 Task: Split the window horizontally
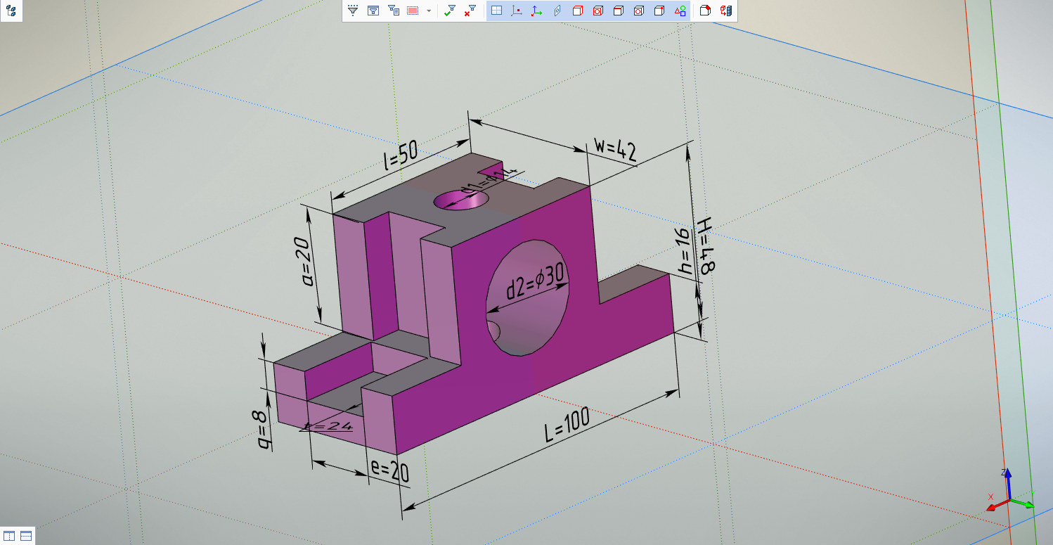26,536
